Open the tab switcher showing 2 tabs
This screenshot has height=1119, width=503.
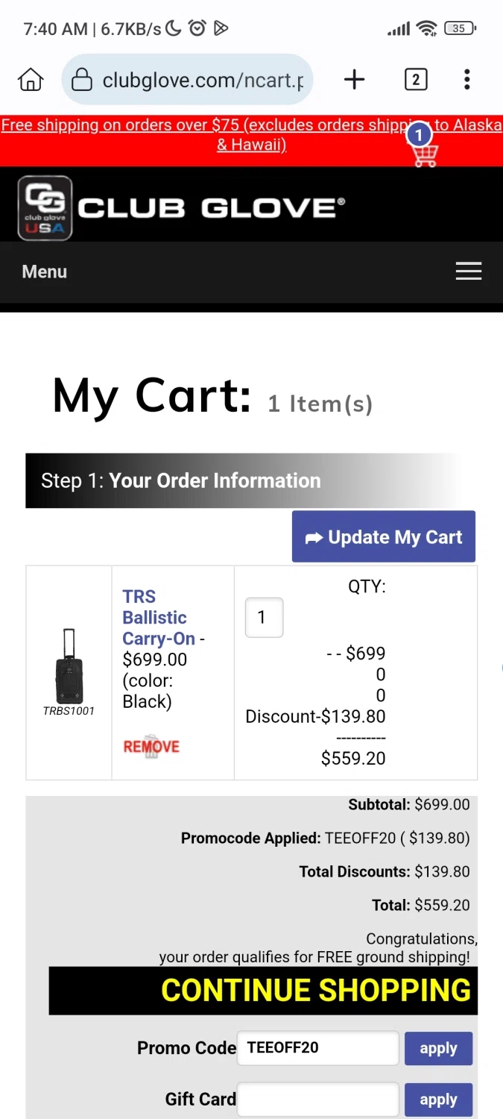pos(416,80)
